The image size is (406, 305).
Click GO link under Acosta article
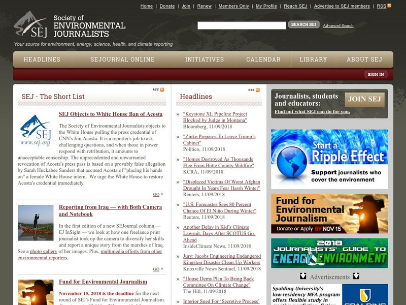click(156, 194)
